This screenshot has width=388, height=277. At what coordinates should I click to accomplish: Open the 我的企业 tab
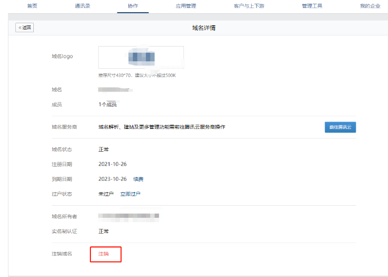coord(370,6)
